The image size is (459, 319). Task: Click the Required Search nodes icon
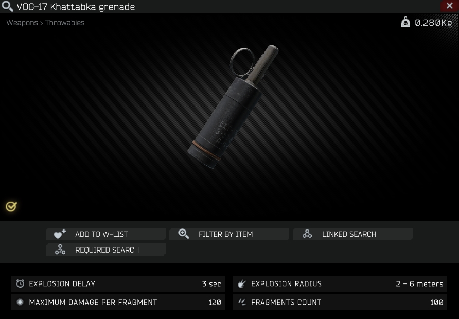pyautogui.click(x=60, y=250)
